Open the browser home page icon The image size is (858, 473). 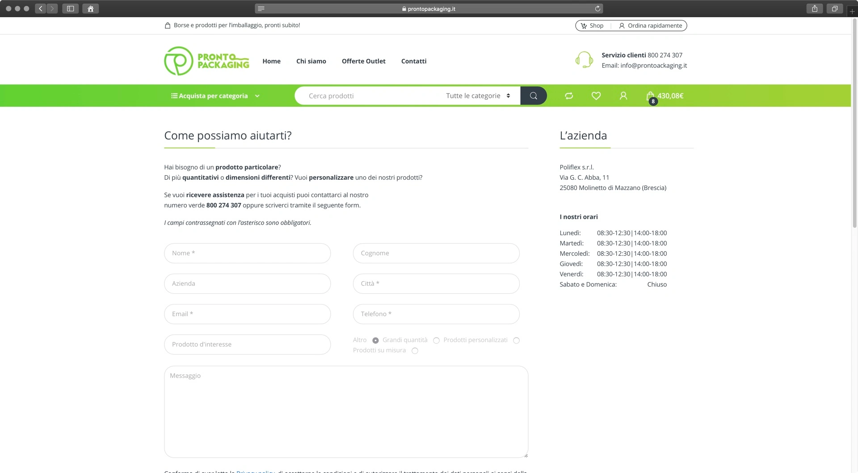click(90, 8)
